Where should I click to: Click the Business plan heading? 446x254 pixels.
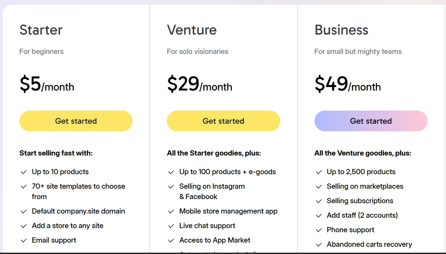[x=341, y=30]
